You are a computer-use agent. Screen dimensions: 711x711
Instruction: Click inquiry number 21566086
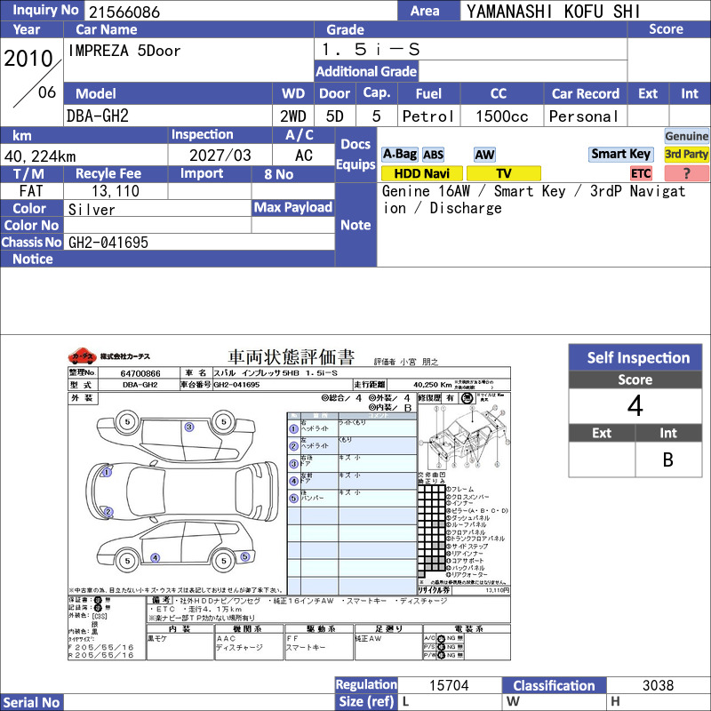click(124, 12)
